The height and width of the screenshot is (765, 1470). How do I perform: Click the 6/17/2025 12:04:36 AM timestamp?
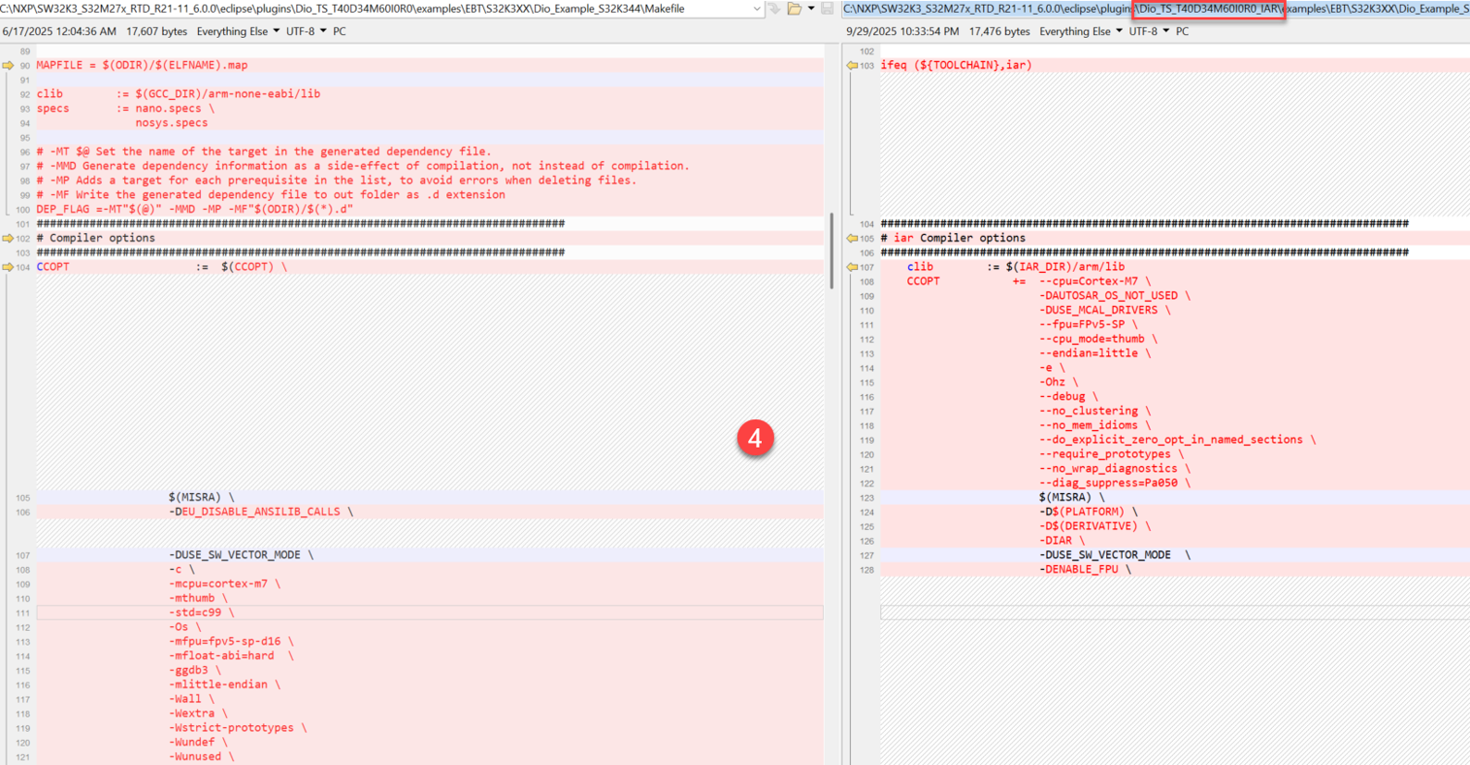point(59,31)
